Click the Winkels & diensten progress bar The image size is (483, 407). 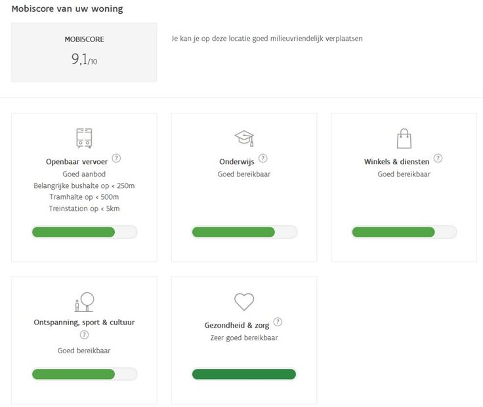coord(404,232)
